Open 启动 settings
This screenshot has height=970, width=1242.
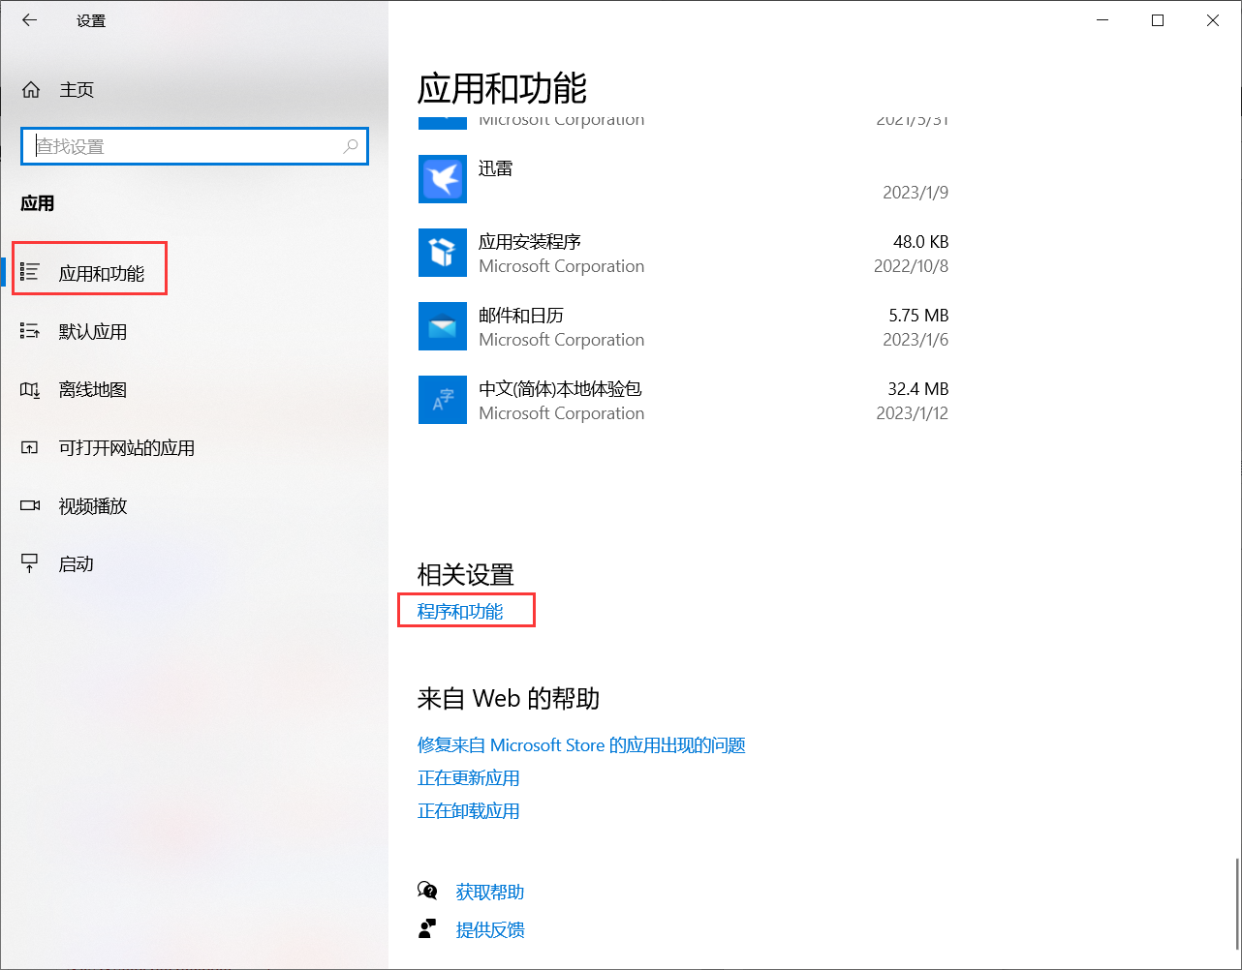coord(76,562)
